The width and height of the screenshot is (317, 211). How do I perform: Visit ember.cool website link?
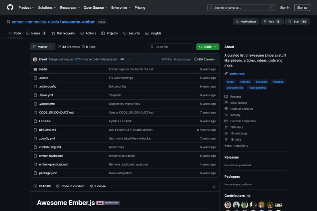click(x=237, y=74)
